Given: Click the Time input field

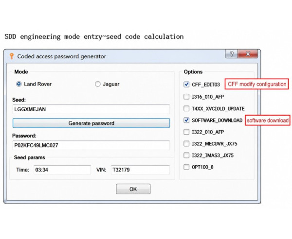Looking at the screenshot, I should pos(62,170).
